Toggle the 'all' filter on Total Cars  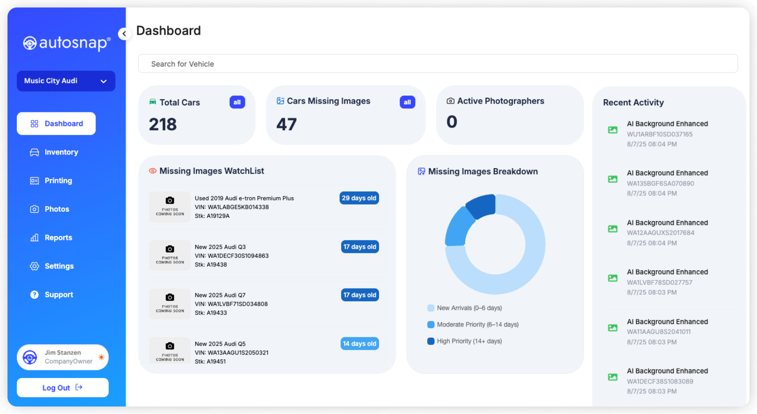click(237, 102)
